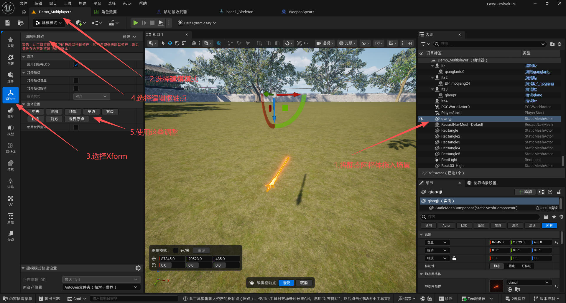Open modeling quick settings gear

[138, 268]
